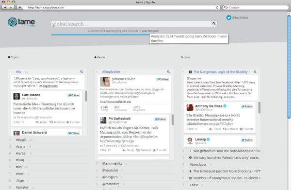Favorite Pit Gottschalk's tweet
Screen dimensions: 291x190
pos(160,150)
